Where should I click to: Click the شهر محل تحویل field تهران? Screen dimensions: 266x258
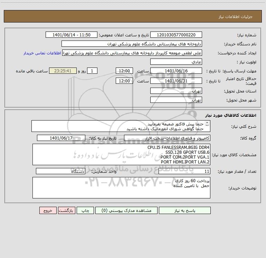click(x=176, y=100)
